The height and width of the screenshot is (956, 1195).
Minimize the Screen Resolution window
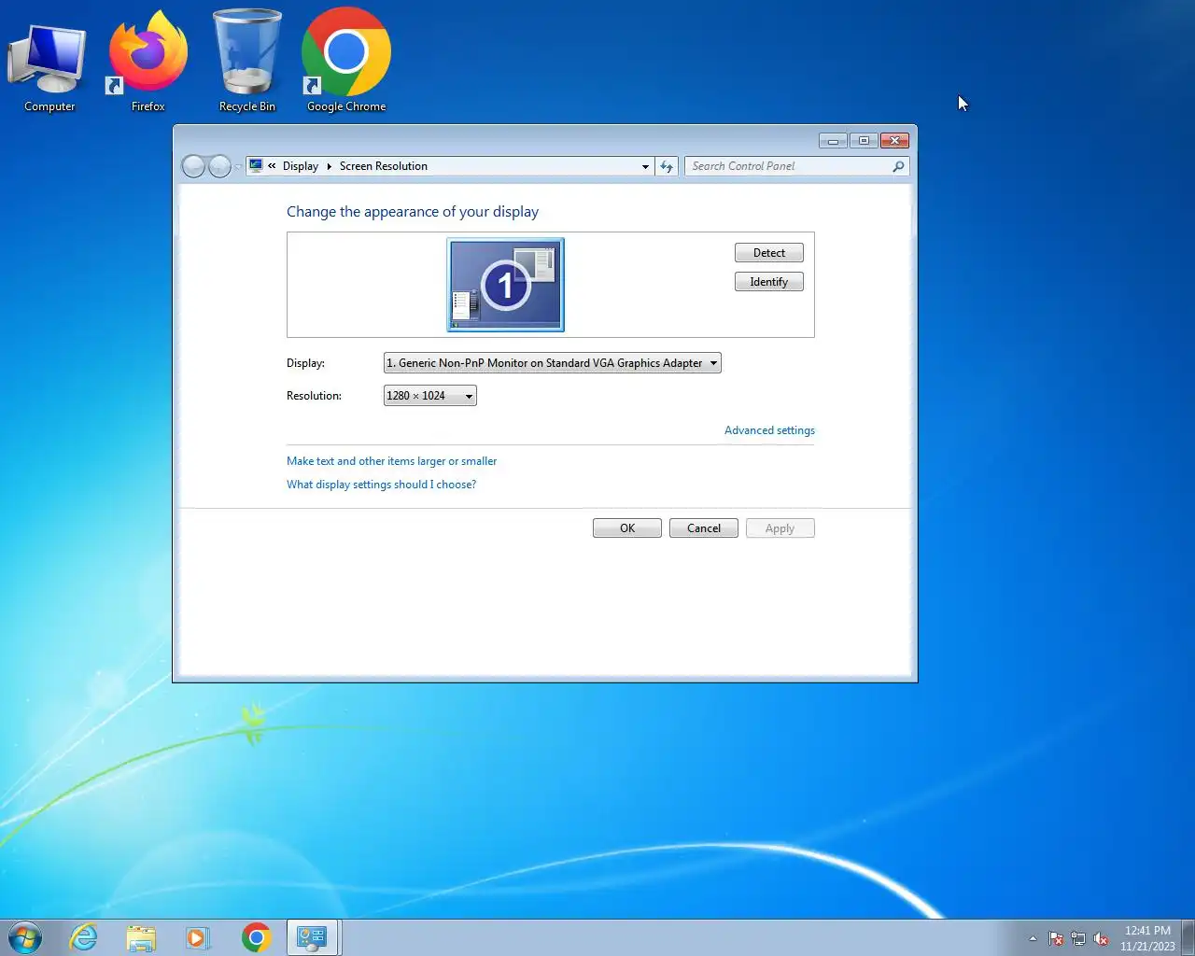(833, 141)
